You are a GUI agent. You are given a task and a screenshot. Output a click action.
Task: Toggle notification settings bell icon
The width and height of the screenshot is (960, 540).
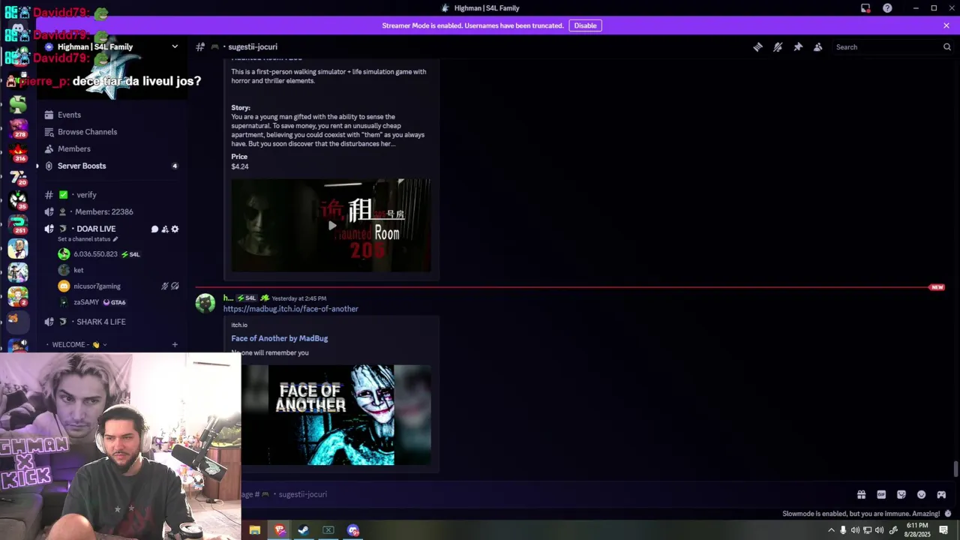tap(778, 46)
